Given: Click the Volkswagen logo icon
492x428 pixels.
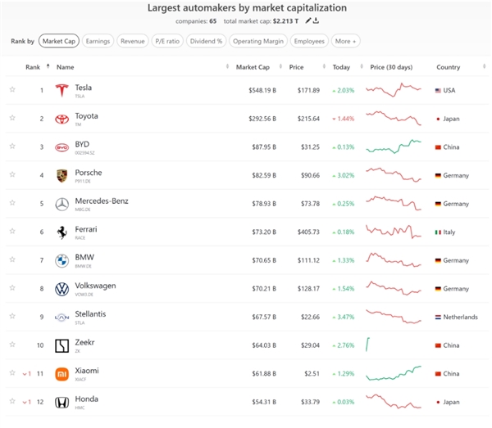Looking at the screenshot, I should pos(61,289).
